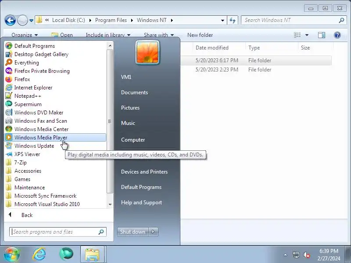351x263 pixels.
Task: Click New folder in Explorer toolbar
Action: (x=200, y=35)
